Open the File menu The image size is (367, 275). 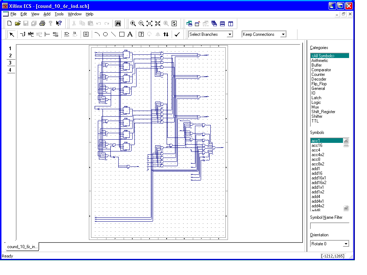pyautogui.click(x=13, y=14)
